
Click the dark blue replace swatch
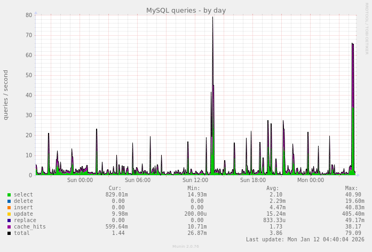click(9, 220)
